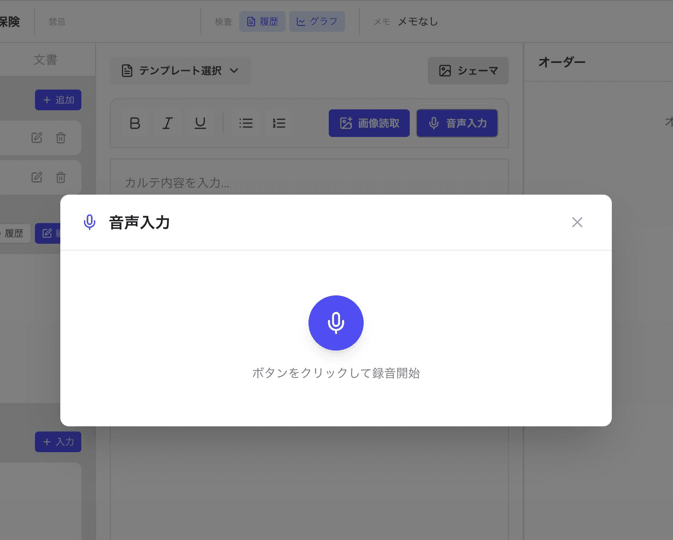
Task: Close the 音声入力 dialog
Action: pyautogui.click(x=577, y=222)
